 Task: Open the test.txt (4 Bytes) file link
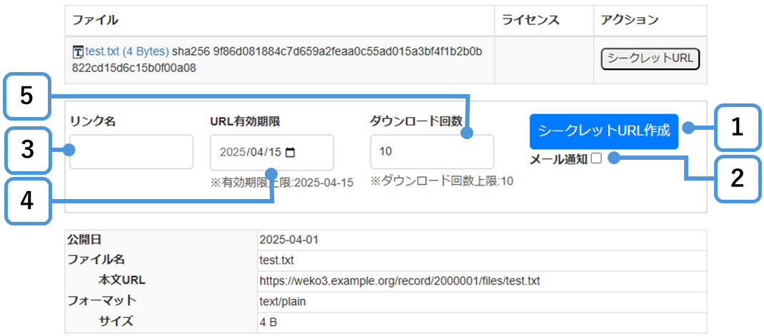[x=126, y=51]
